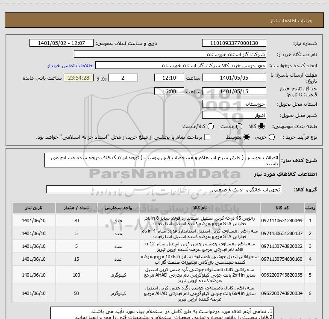Viewport: 329px width, 319px height.
Task: Select the کالا/خدمت radio button
Action: (x=211, y=126)
